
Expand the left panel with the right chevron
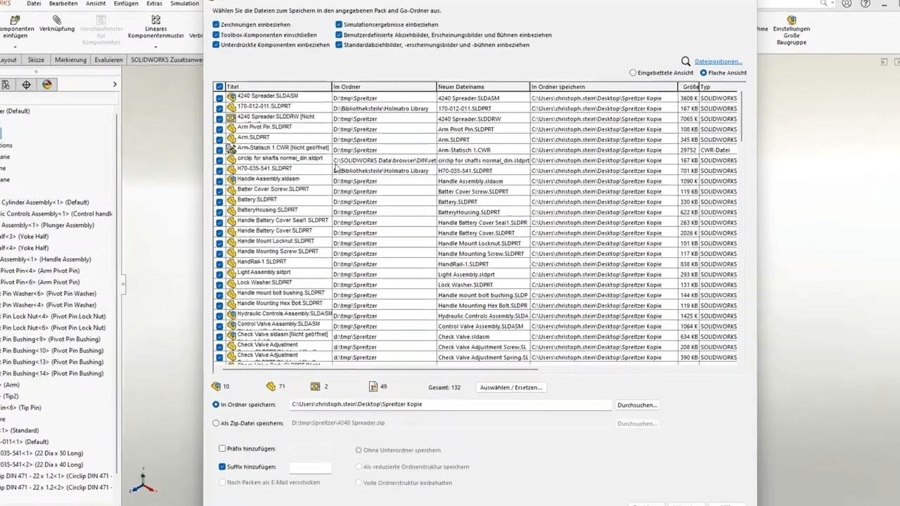(115, 84)
